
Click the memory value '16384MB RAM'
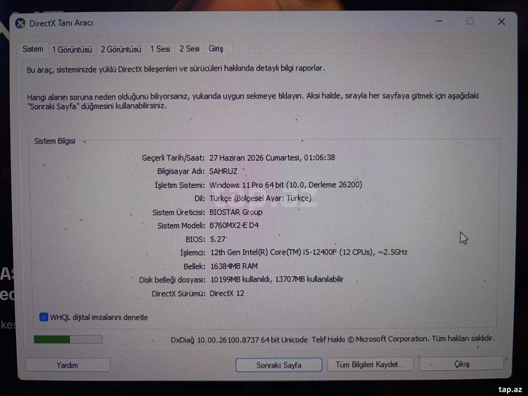[234, 266]
